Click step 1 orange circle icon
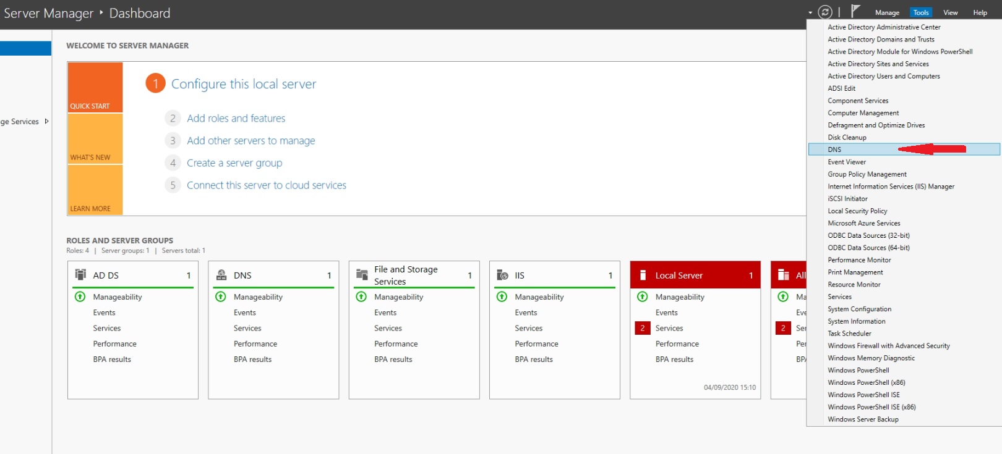Screen dimensions: 1002x454 click(x=155, y=83)
